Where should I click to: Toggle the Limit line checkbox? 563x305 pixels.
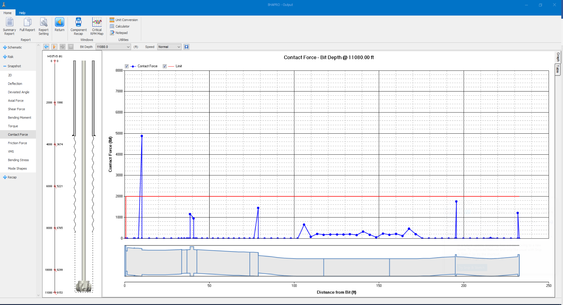(x=165, y=66)
